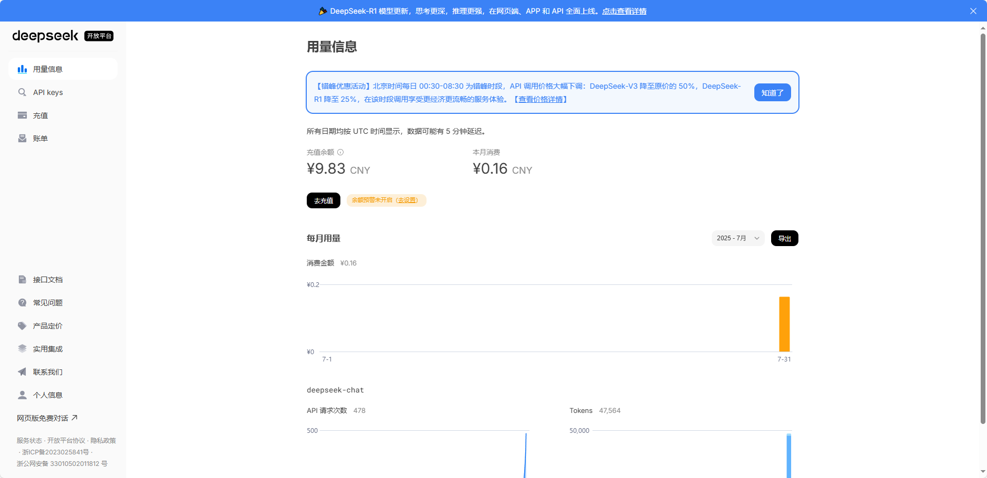Click the orange 7-31 spending bar
The width and height of the screenshot is (987, 478).
pyautogui.click(x=784, y=324)
